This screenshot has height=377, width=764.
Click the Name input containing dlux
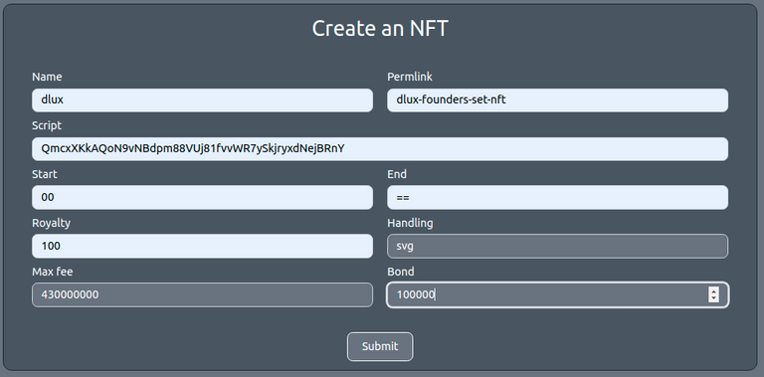(202, 100)
